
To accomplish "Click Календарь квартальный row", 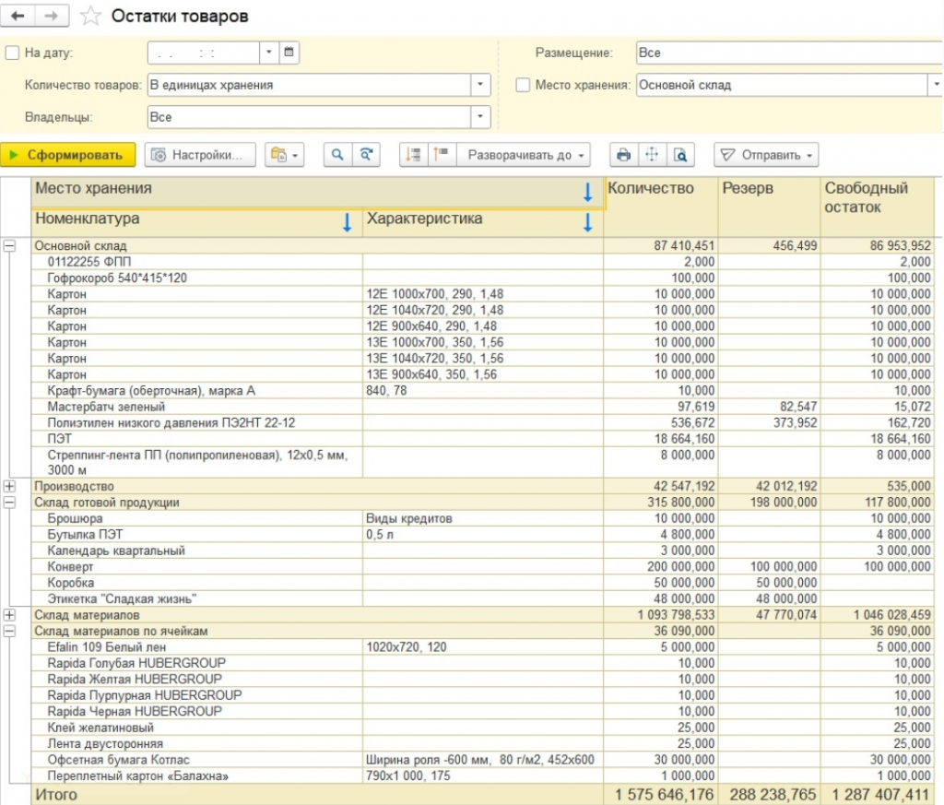I will (x=481, y=550).
